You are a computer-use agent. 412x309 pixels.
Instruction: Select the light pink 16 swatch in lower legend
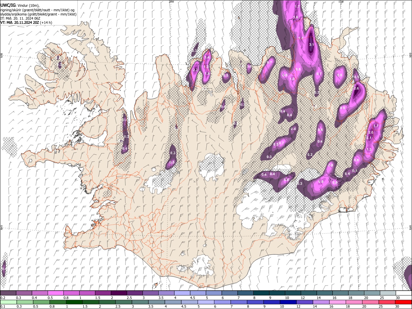coord(338,302)
